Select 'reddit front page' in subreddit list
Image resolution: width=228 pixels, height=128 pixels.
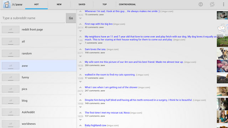(x=38, y=30)
